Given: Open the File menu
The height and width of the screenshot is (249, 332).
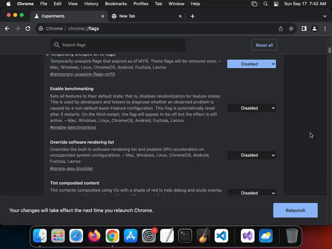Looking at the screenshot, I should coord(44,4).
